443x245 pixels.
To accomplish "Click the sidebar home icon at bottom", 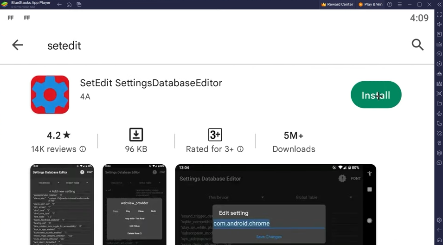I will click(439, 239).
